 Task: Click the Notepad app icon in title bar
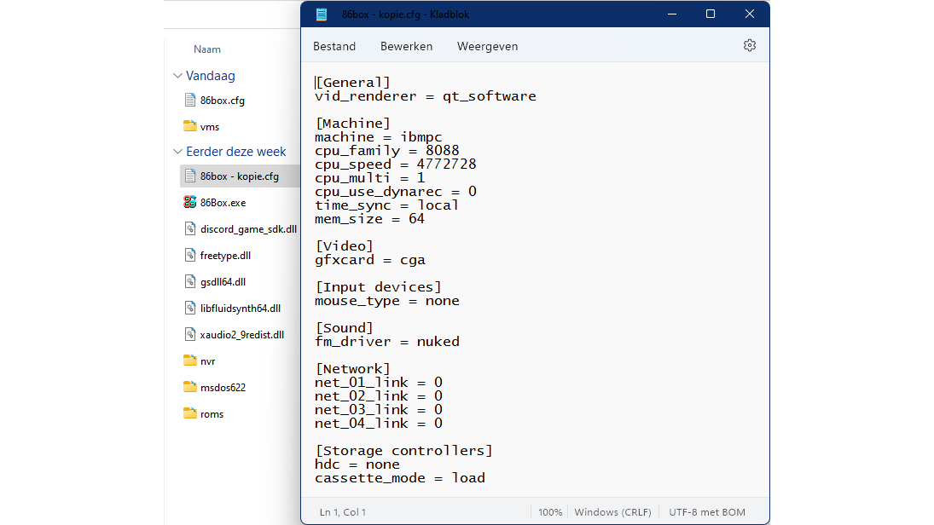322,14
